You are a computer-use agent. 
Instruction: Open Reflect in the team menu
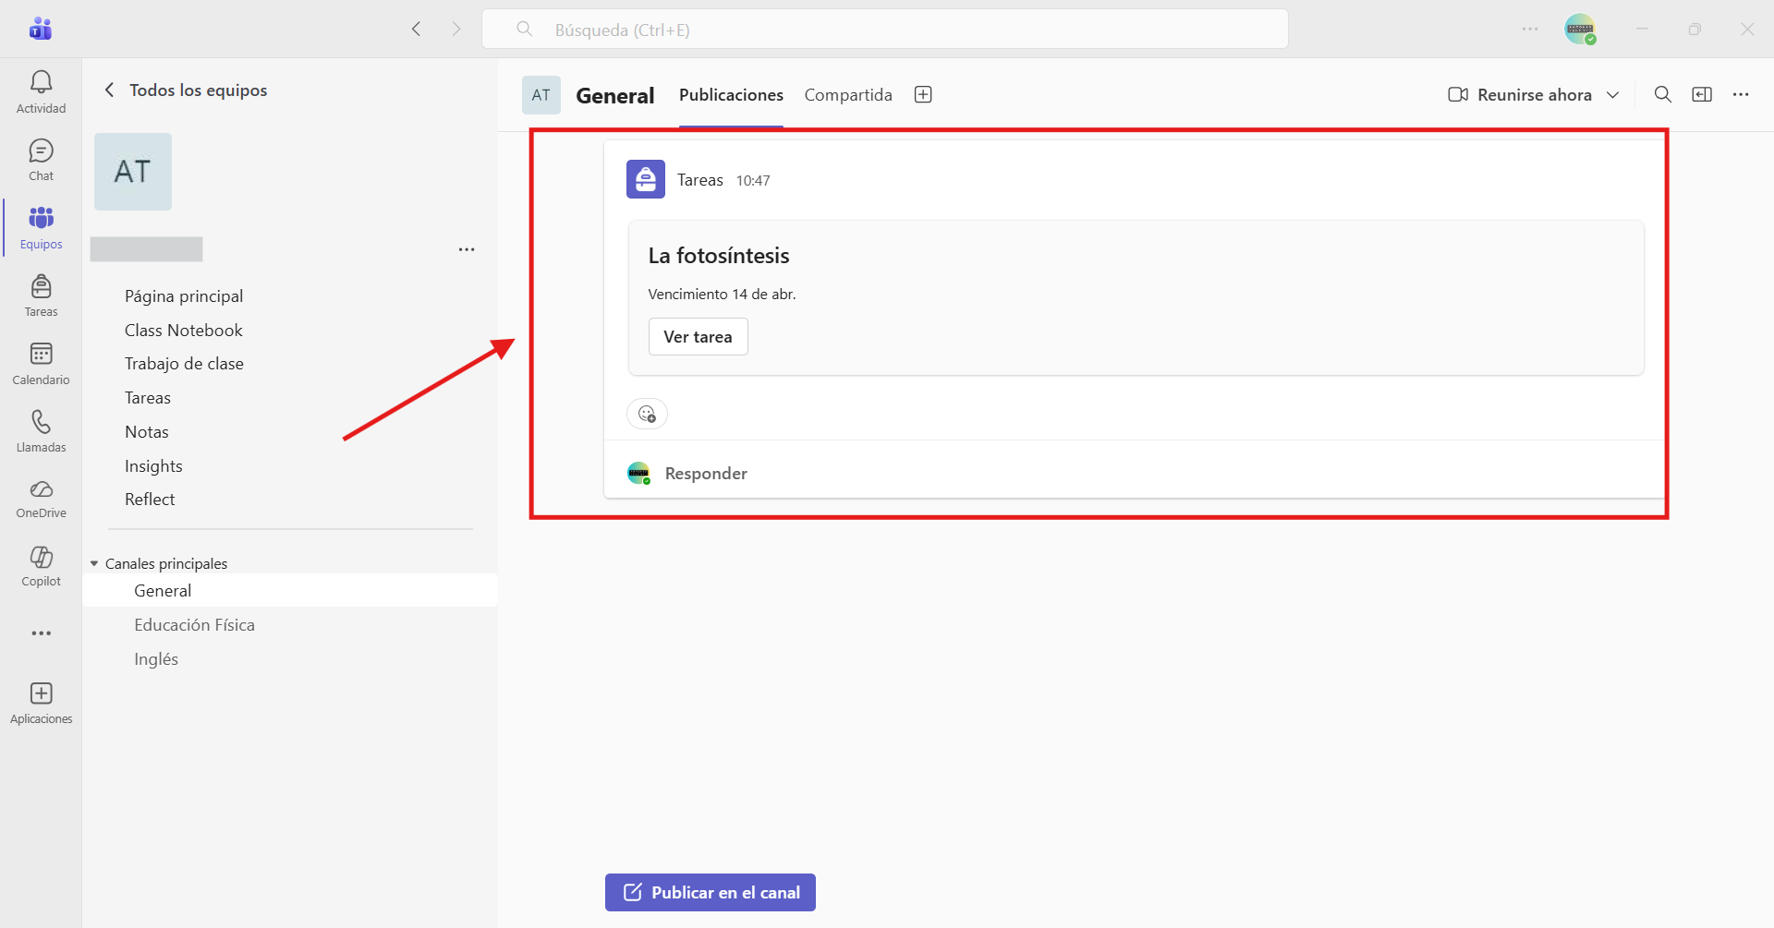pos(150,500)
